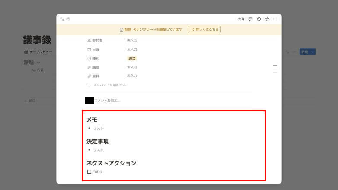This screenshot has height=190, width=338.
Task: Click プロパティを追加する
Action: [107, 85]
